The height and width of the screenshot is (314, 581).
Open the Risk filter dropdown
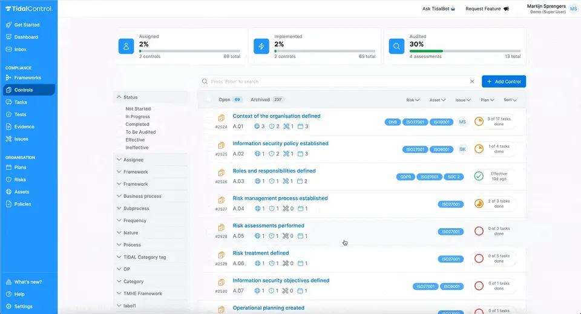point(413,100)
